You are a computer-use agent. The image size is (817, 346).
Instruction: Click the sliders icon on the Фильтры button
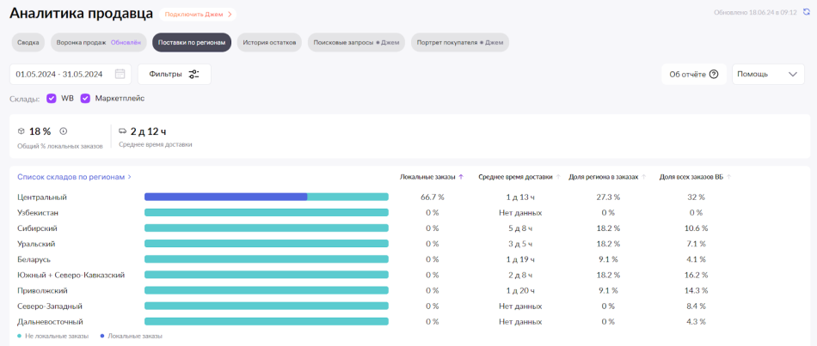point(193,74)
